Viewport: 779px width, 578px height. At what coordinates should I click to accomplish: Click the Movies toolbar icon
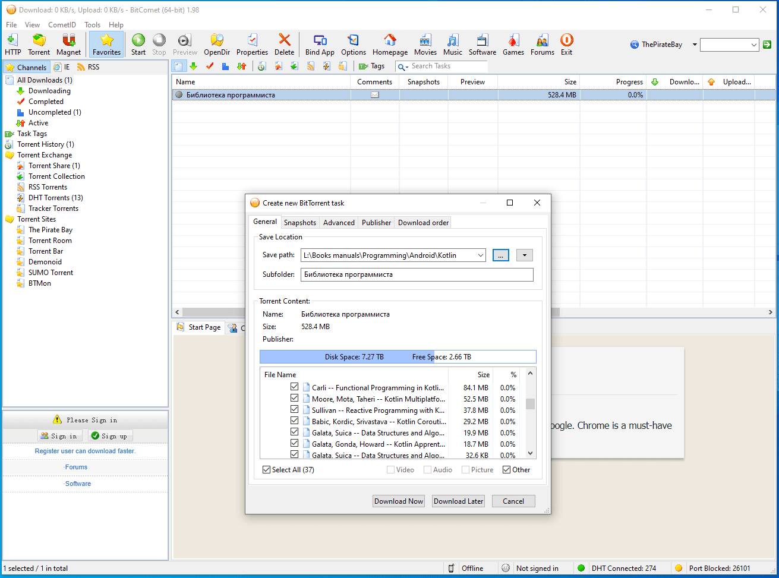(x=425, y=45)
